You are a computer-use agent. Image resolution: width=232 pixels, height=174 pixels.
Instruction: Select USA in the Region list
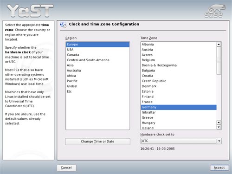[x=97, y=50]
